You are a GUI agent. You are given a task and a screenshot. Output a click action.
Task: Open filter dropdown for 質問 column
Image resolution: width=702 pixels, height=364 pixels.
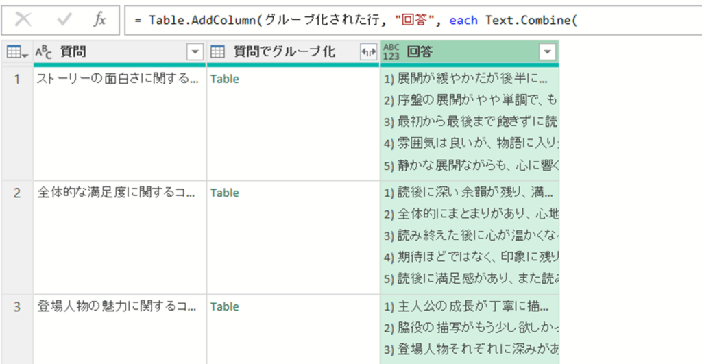point(195,52)
